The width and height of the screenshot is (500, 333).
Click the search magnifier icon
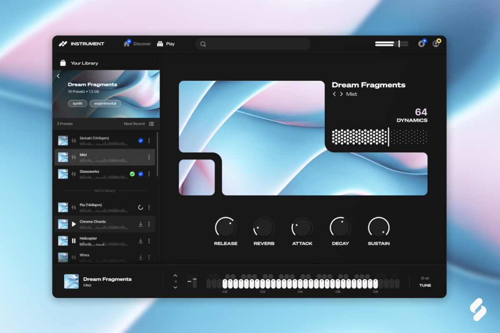(x=203, y=44)
